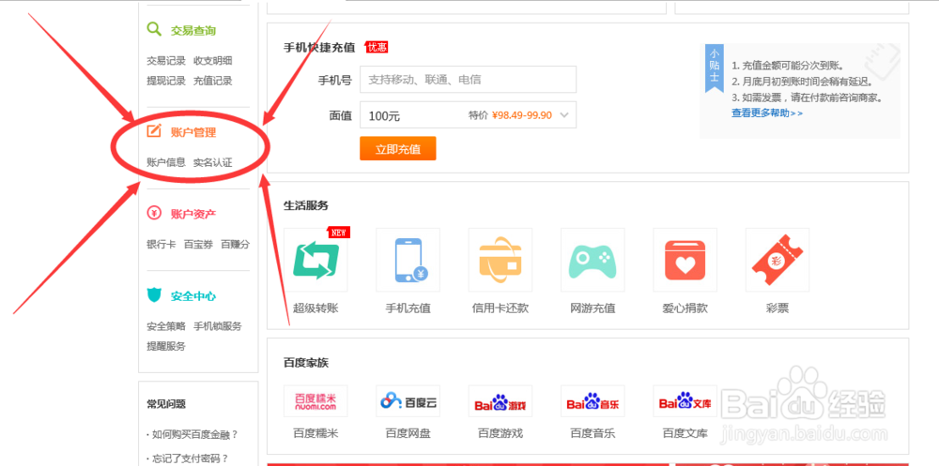Open the 安全策略 link
Viewport: 939px width, 466px height.
tap(166, 326)
